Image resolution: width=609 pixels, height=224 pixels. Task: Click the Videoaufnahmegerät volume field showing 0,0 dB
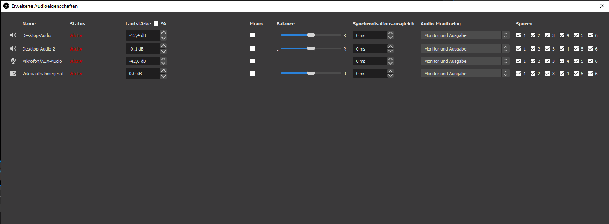(x=142, y=74)
